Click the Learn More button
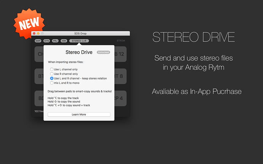 point(79,115)
